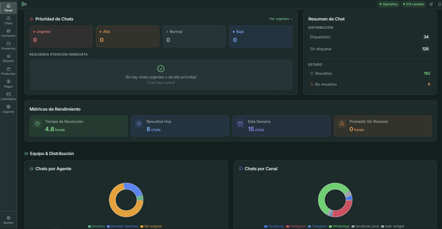Toggle Sin asignar legend item

pyautogui.click(x=151, y=226)
